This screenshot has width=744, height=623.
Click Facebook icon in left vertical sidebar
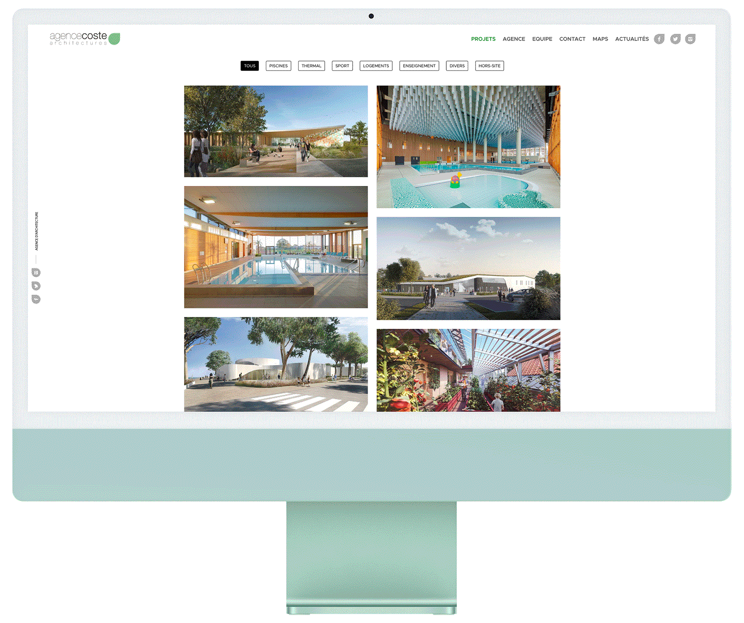click(x=36, y=299)
